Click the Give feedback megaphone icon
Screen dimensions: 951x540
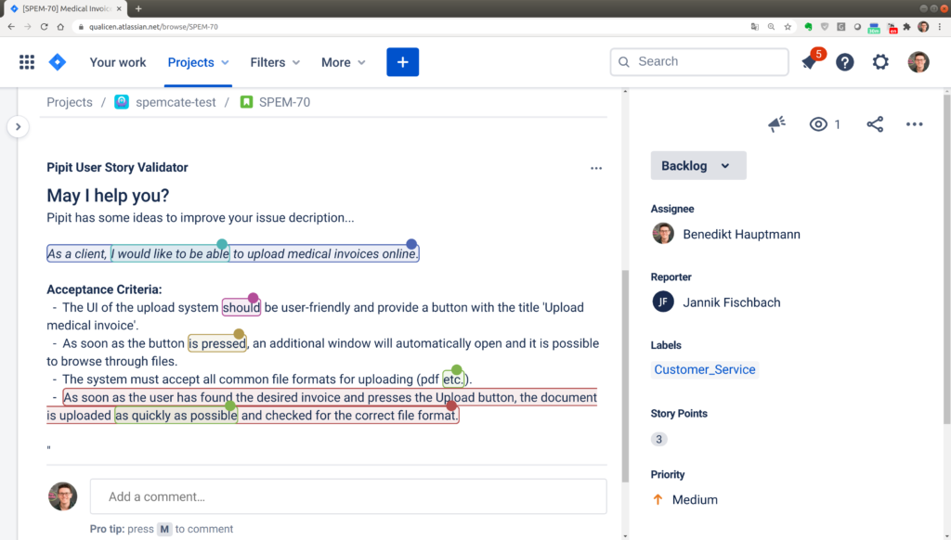click(x=776, y=123)
